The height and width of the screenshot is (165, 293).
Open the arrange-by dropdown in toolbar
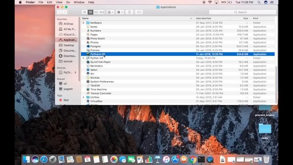[110, 12]
